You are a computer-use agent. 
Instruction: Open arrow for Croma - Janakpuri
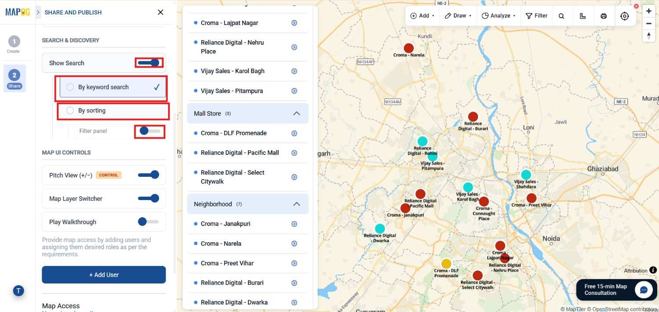(x=294, y=224)
